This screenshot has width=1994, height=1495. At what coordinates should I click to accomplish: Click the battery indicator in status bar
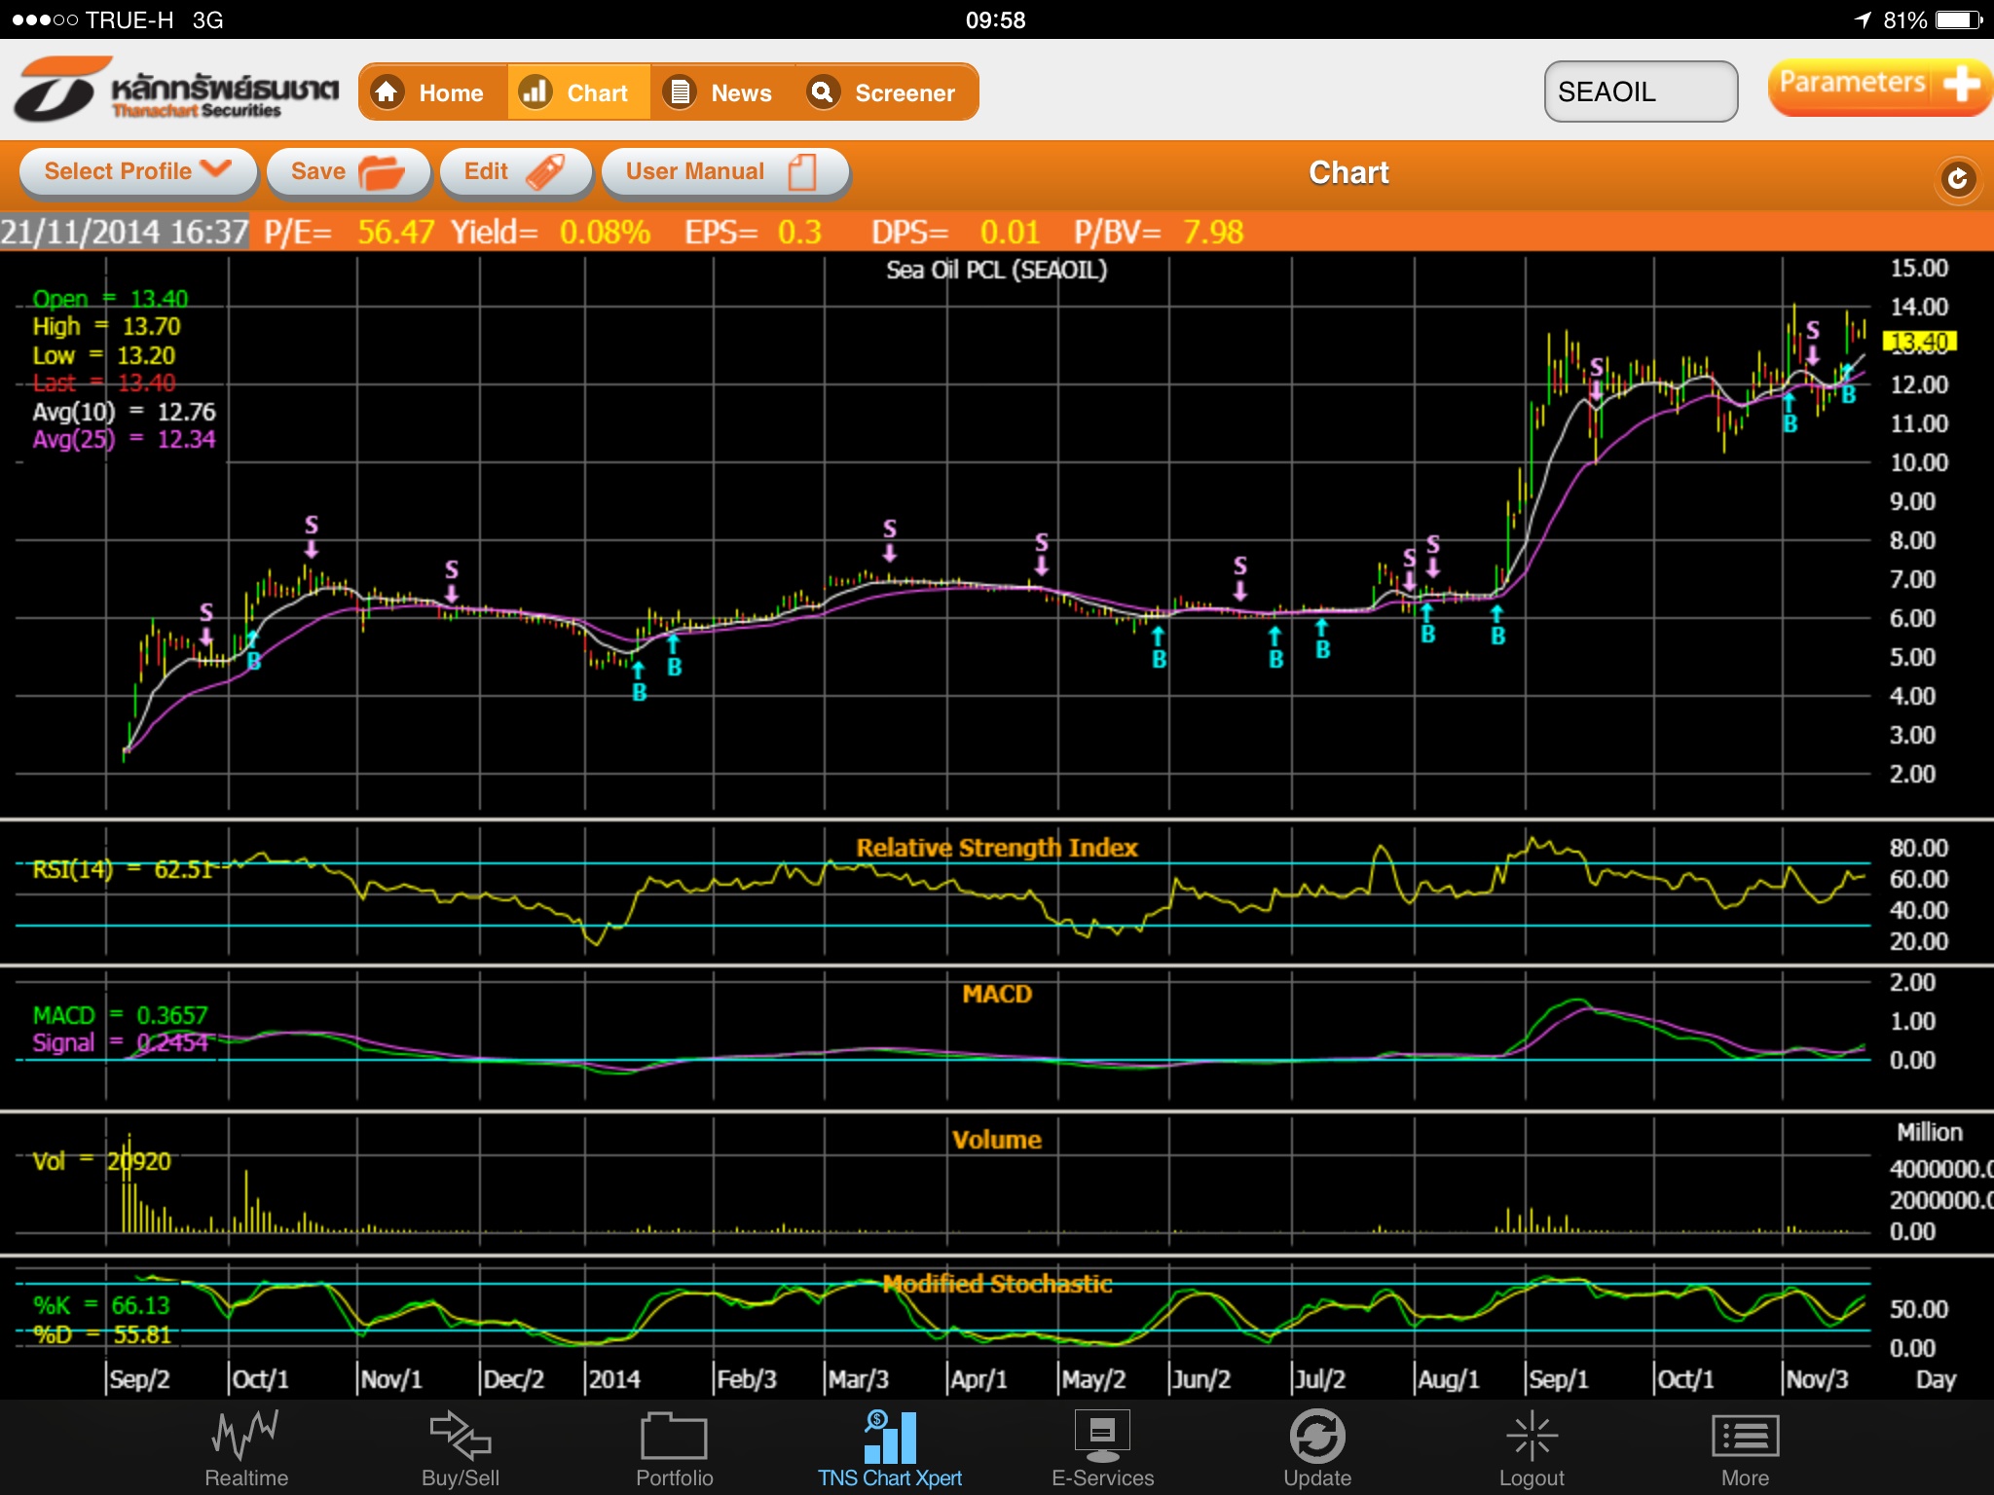[1960, 19]
